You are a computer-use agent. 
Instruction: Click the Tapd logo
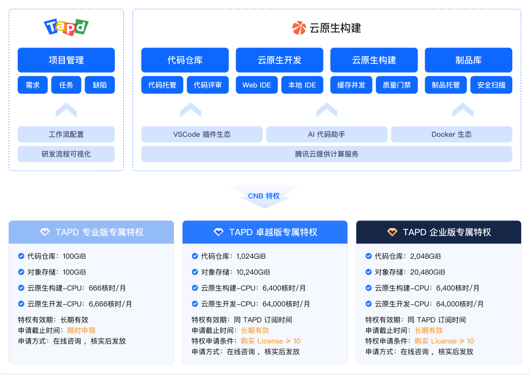point(66,27)
